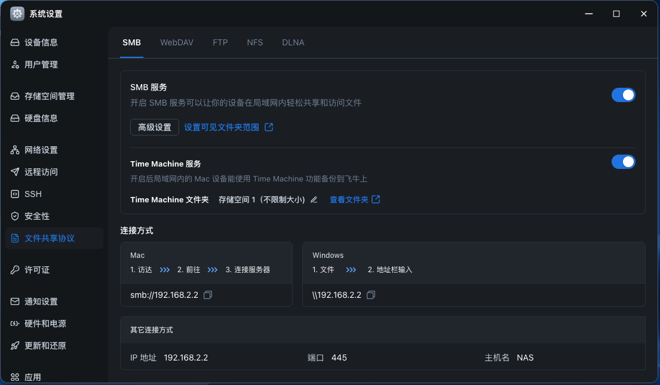
Task: Click the \\192.168.2.2 Windows path text
Action: click(x=337, y=295)
